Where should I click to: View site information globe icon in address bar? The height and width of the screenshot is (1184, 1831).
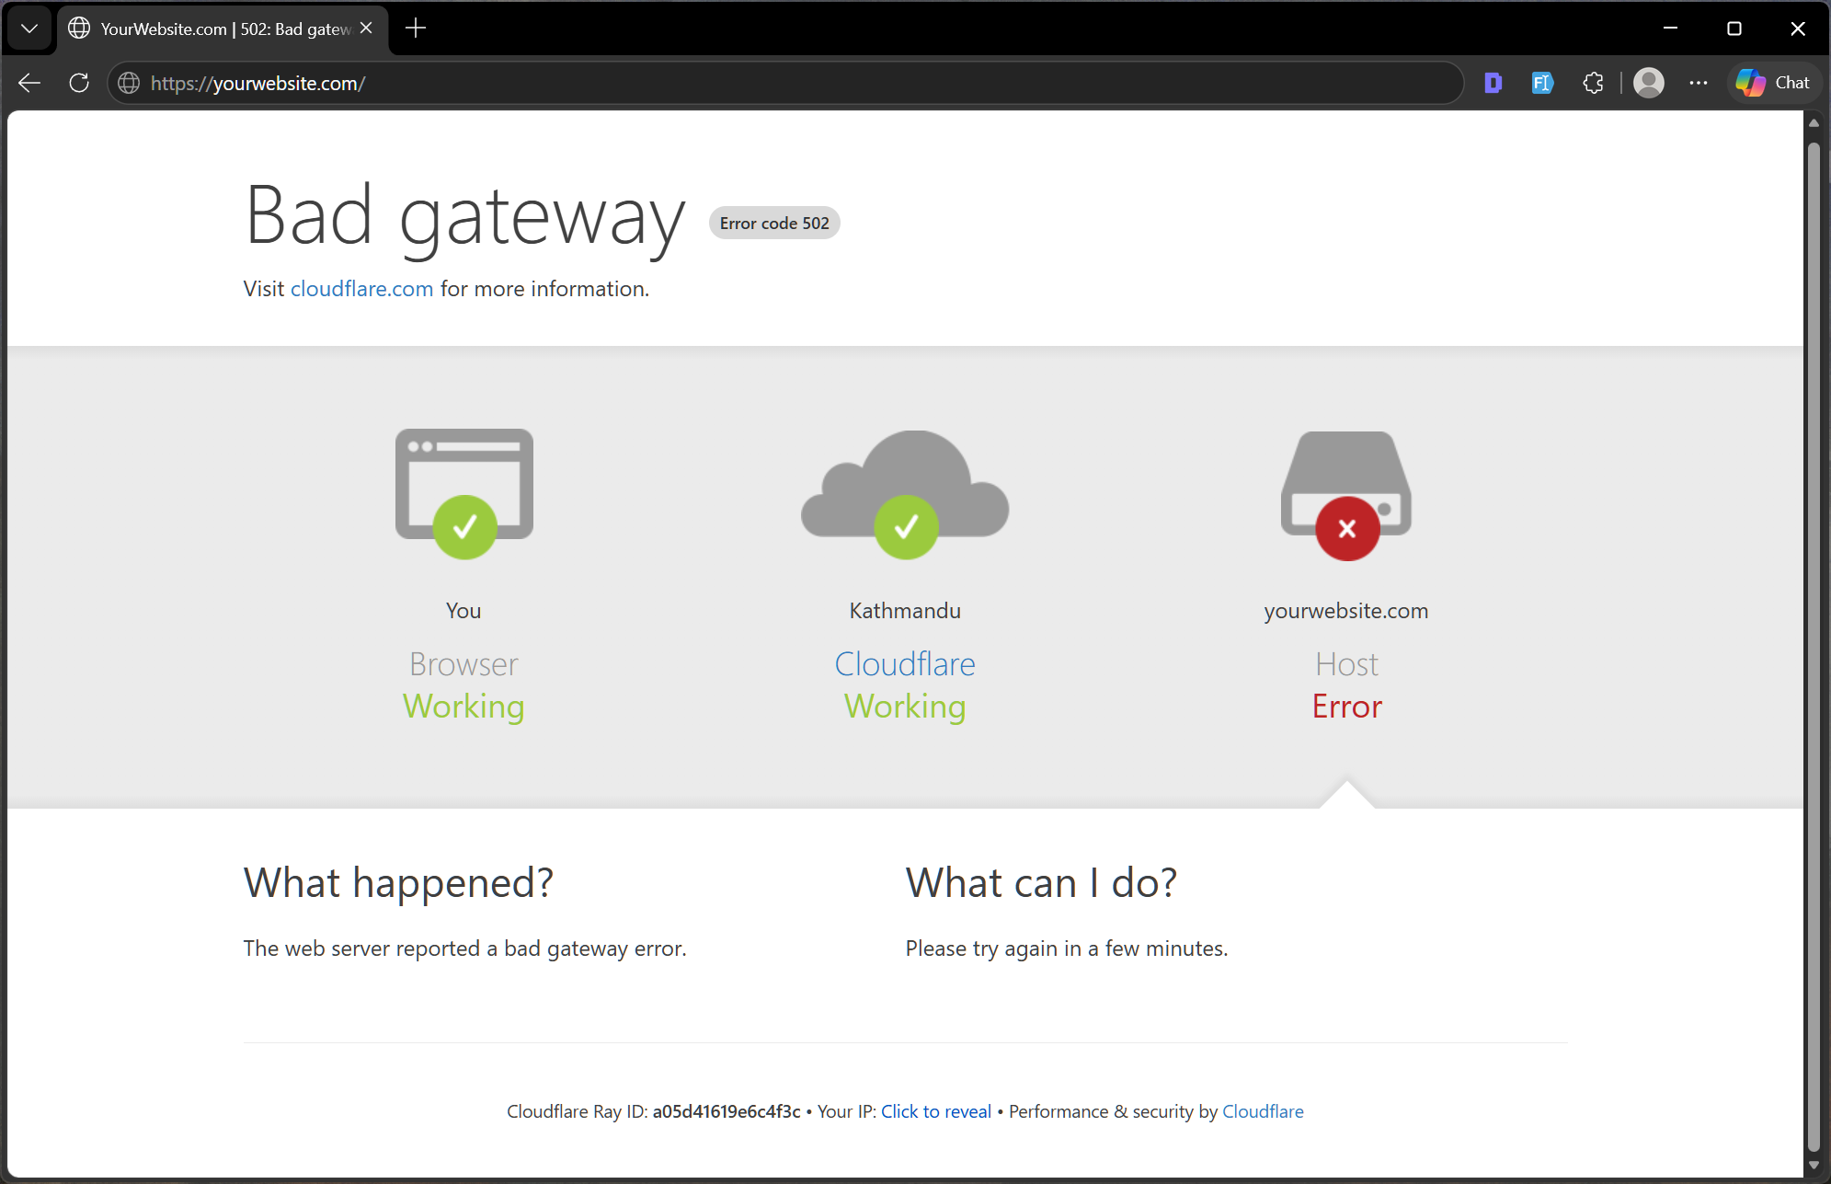130,83
